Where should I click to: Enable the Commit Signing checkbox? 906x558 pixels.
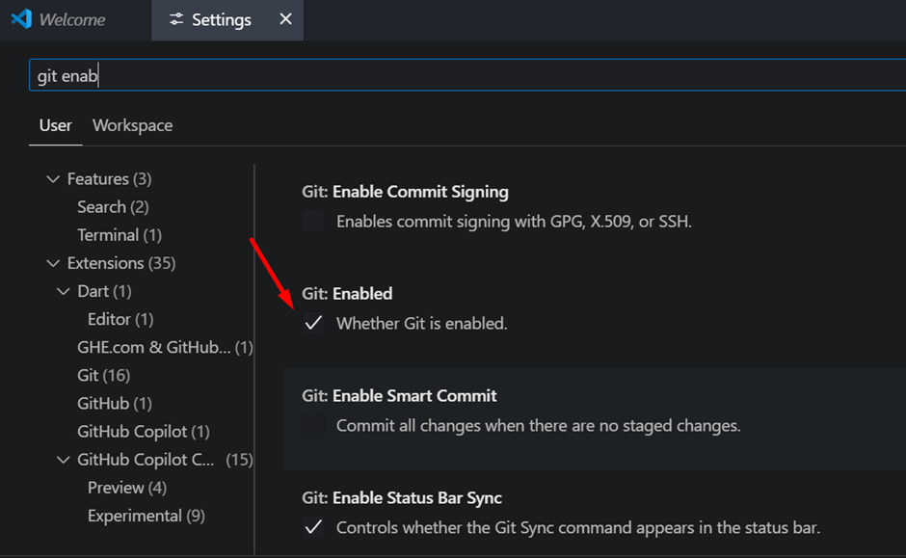click(314, 221)
